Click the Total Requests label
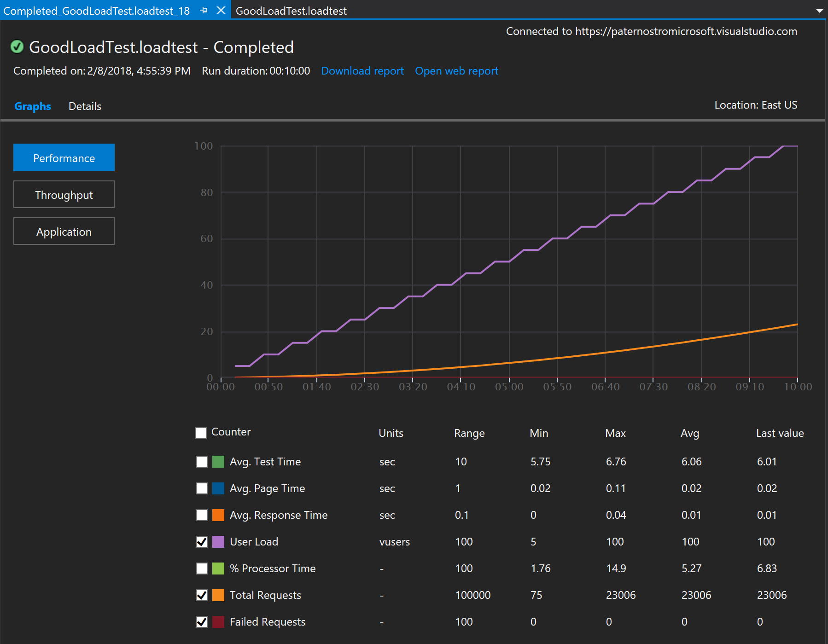 click(265, 595)
